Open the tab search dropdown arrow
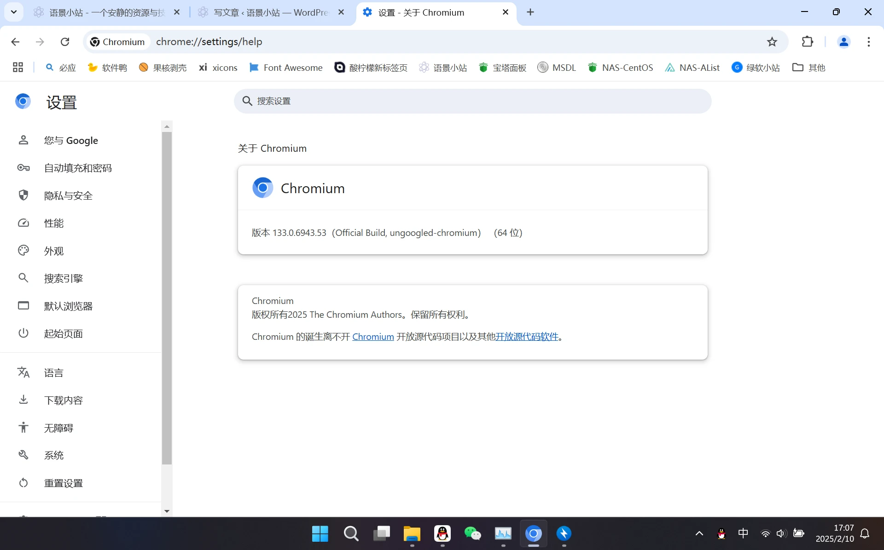 click(14, 12)
